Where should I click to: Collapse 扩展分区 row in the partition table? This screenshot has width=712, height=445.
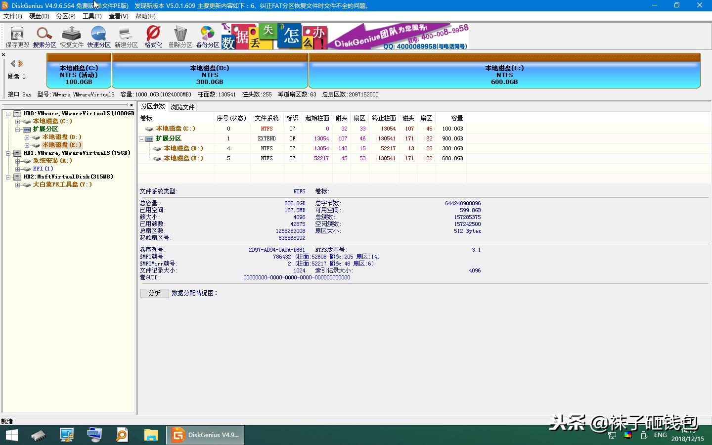point(141,138)
